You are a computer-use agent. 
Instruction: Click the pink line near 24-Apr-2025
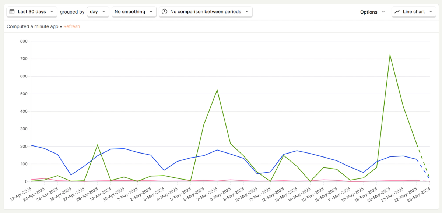[x=45, y=178]
